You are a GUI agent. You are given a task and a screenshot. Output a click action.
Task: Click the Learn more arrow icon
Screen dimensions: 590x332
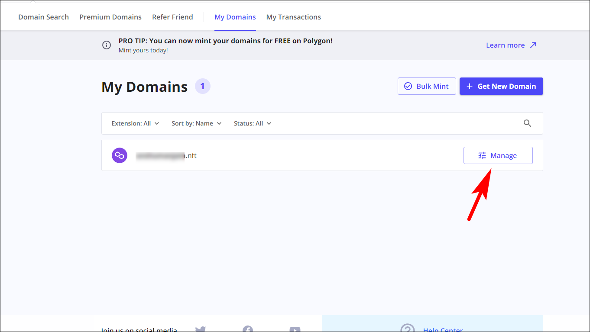coord(533,45)
